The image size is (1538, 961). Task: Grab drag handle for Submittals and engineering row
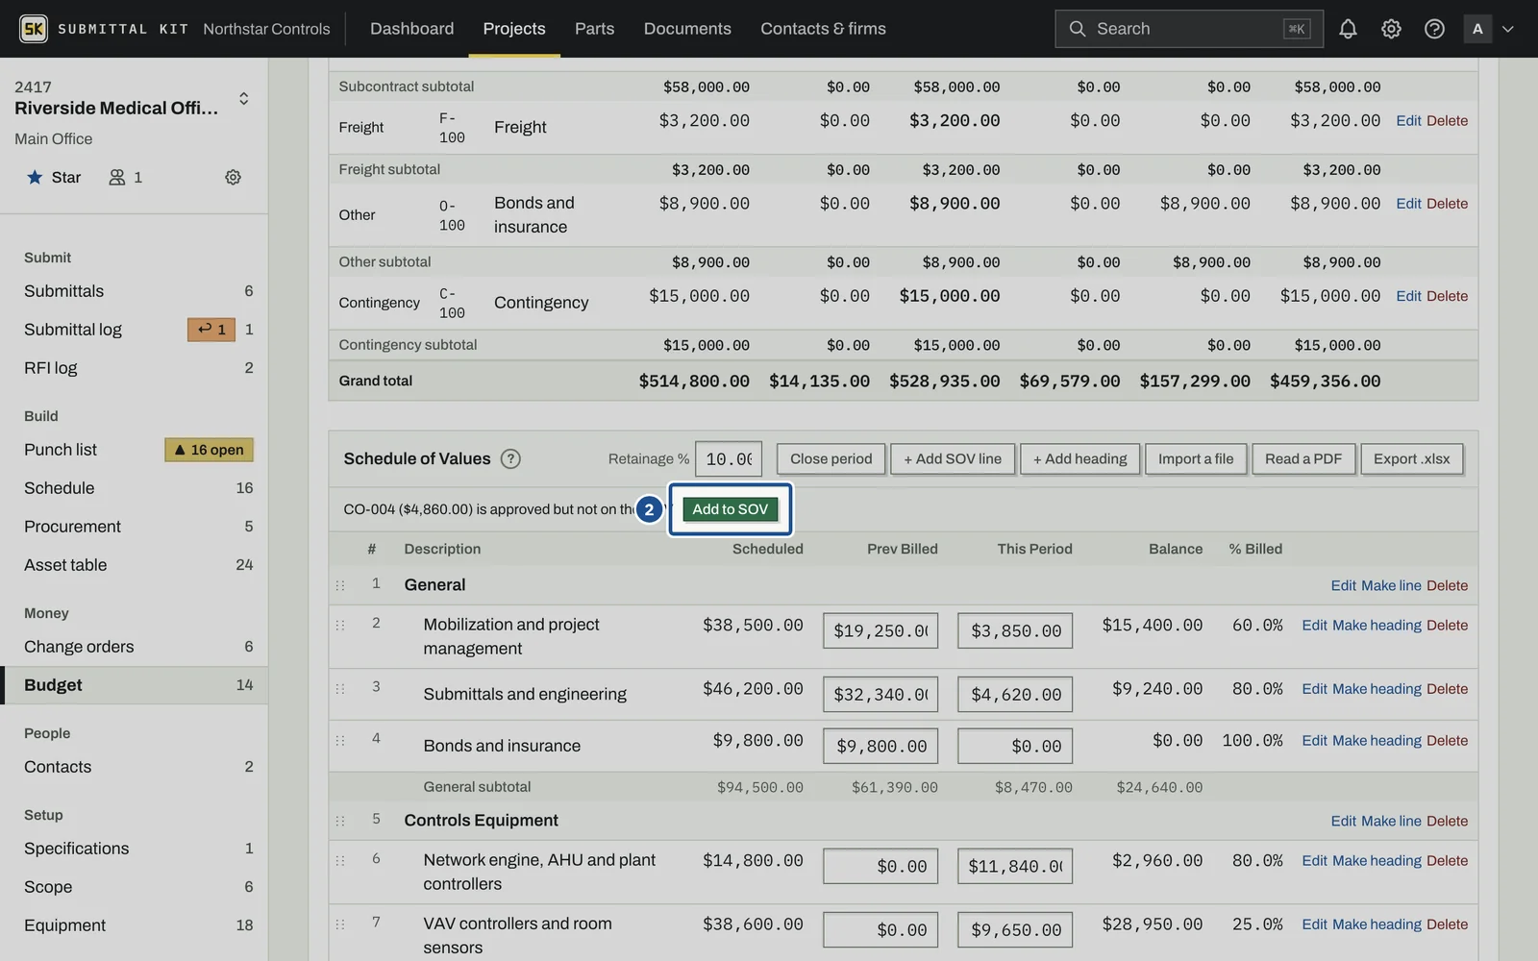[340, 688]
